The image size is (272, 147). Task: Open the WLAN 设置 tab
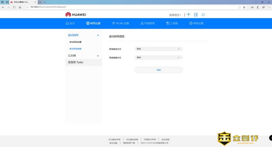(120, 24)
